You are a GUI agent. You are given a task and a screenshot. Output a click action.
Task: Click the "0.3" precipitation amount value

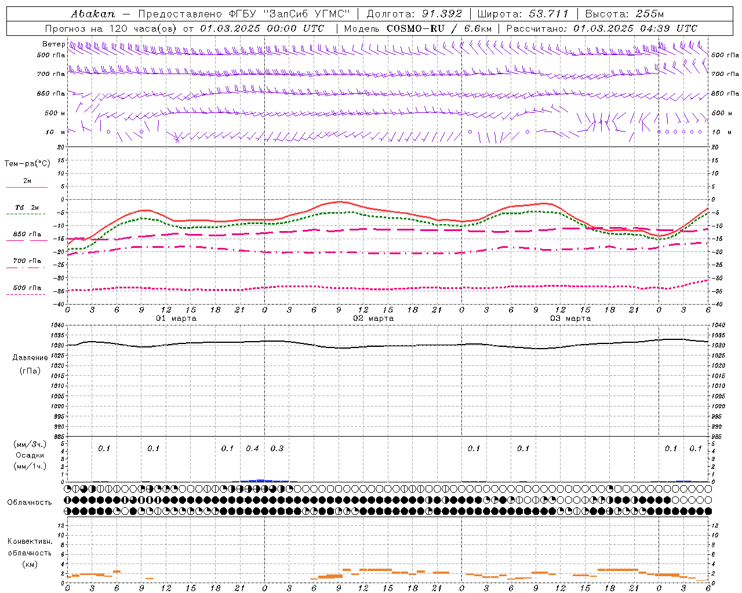pos(277,448)
